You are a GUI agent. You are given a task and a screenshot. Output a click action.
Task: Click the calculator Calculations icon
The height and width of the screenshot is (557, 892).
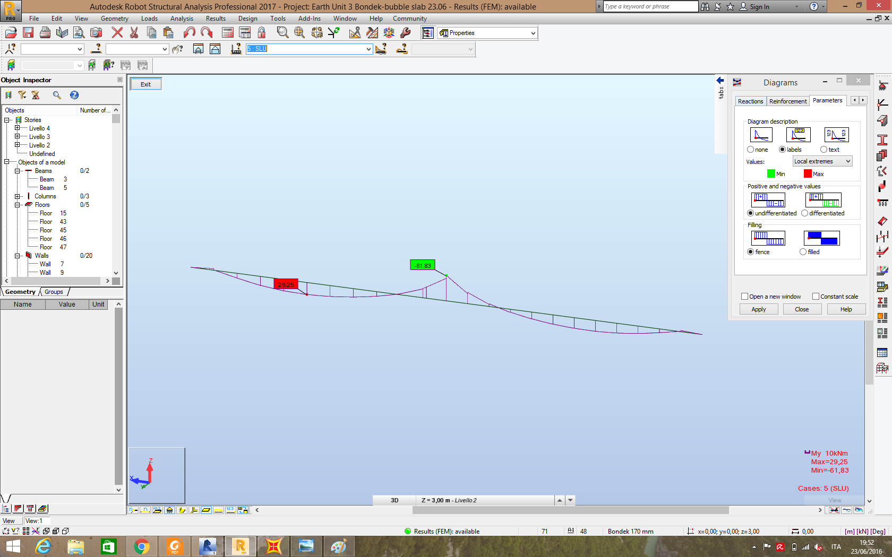pos(228,33)
